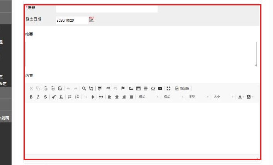
Task: Open the background color picker
Action: click(250, 97)
